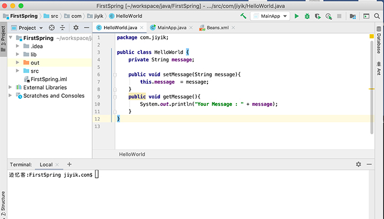The width and height of the screenshot is (384, 219).
Task: Expand the .idea folder arrow
Action: (x=18, y=46)
